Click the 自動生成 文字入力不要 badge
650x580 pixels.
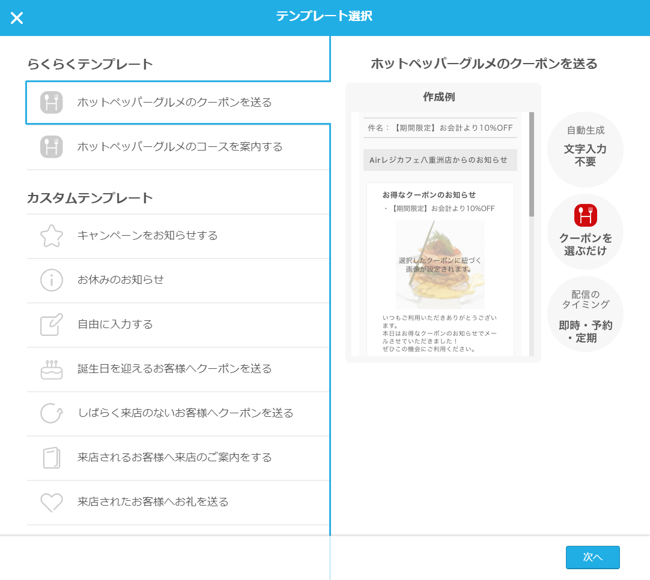585,150
